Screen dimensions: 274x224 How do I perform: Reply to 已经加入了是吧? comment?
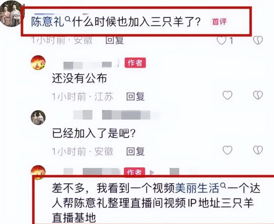(x=136, y=151)
